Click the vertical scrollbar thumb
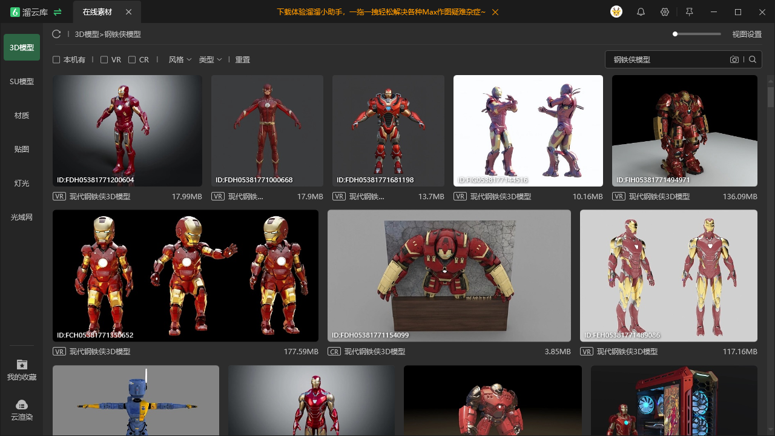Viewport: 775px width, 436px height. tap(771, 97)
